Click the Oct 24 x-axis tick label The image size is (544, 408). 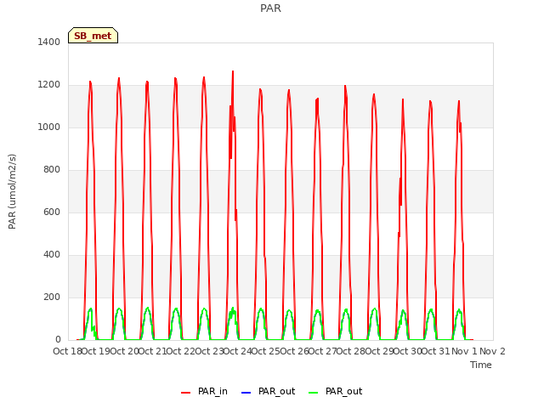pyautogui.click(x=238, y=351)
